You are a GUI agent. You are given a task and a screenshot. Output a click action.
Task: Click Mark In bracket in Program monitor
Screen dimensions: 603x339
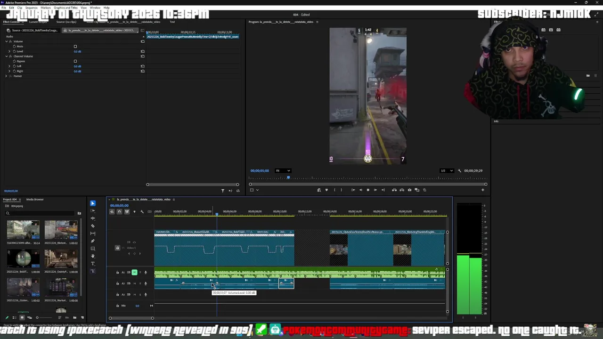click(x=334, y=190)
